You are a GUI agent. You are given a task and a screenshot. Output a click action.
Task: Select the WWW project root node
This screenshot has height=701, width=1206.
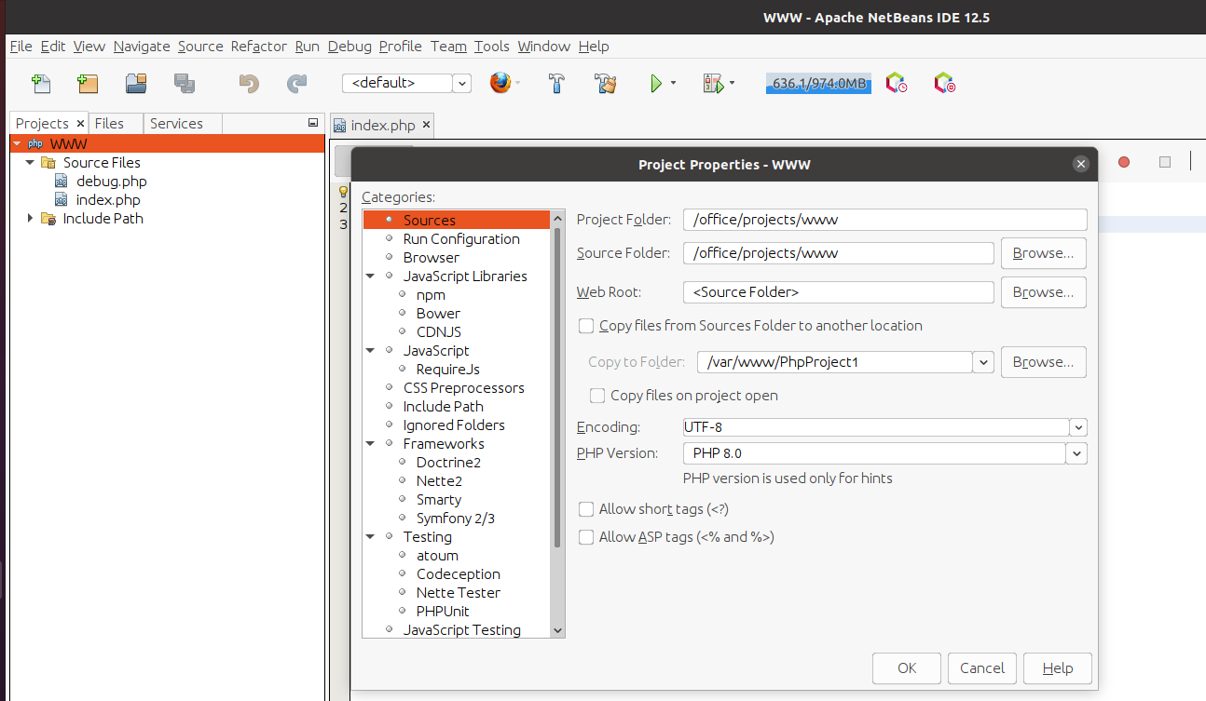tap(168, 143)
